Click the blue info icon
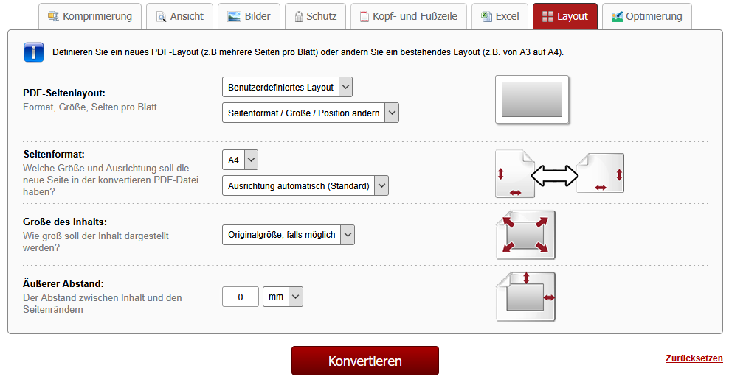The height and width of the screenshot is (382, 729). point(34,52)
